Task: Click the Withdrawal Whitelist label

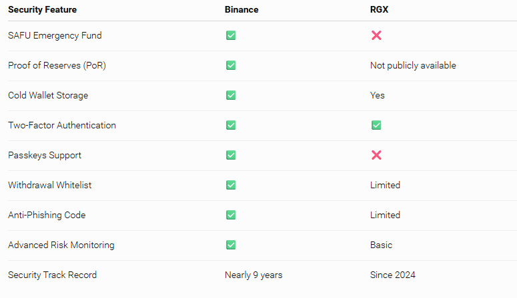Action: coord(49,185)
